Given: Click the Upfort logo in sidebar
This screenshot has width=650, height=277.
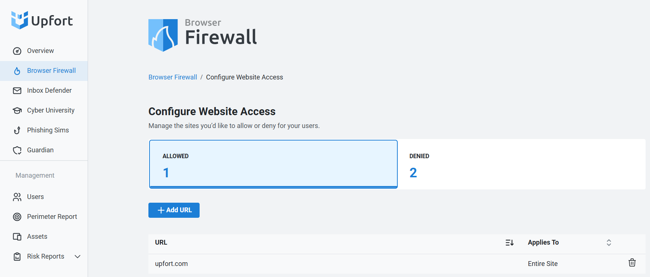Looking at the screenshot, I should [42, 20].
